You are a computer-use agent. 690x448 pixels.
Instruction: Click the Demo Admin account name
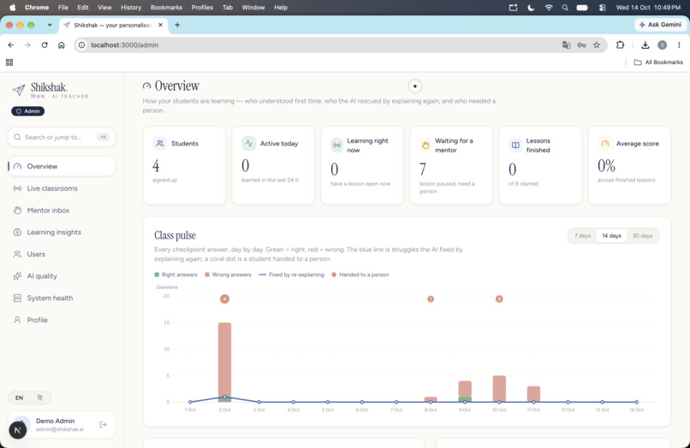pos(55,421)
